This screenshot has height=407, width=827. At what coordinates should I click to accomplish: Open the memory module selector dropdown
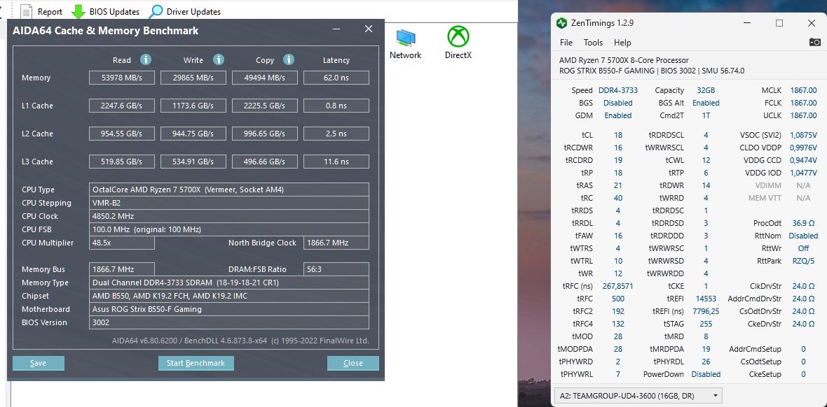click(x=638, y=395)
